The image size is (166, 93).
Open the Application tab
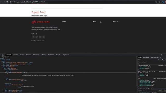pos(51,55)
